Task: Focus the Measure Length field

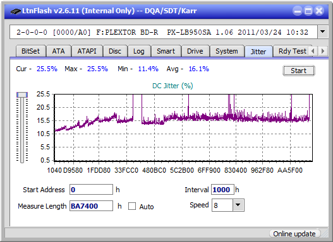Action: click(92, 206)
